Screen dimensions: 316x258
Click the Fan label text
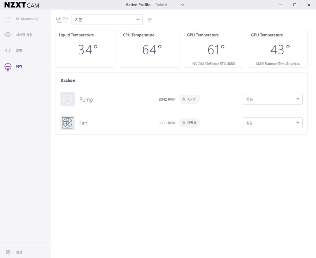point(83,123)
